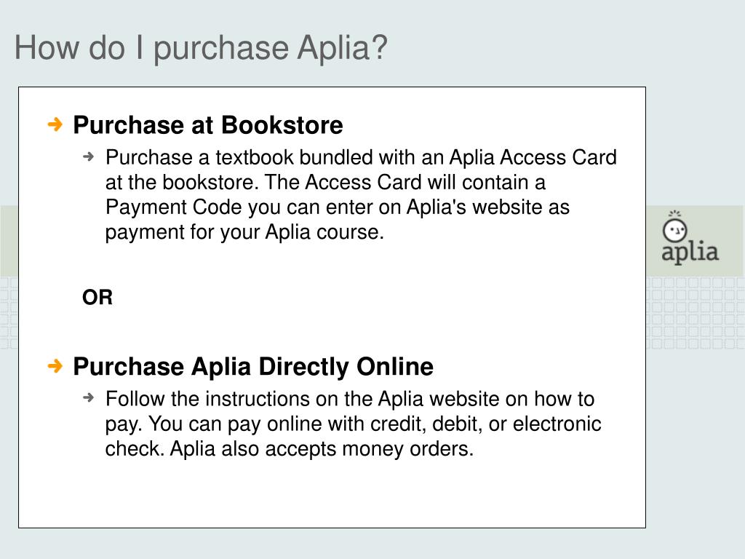Click the words 'Payment Code' in paragraph
This screenshot has width=745, height=559.
point(173,207)
